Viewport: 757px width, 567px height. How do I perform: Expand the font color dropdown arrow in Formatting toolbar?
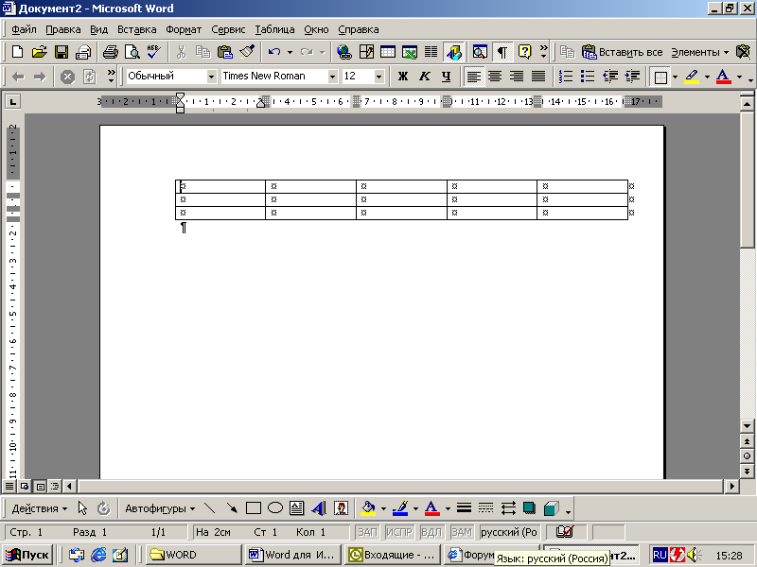click(739, 77)
